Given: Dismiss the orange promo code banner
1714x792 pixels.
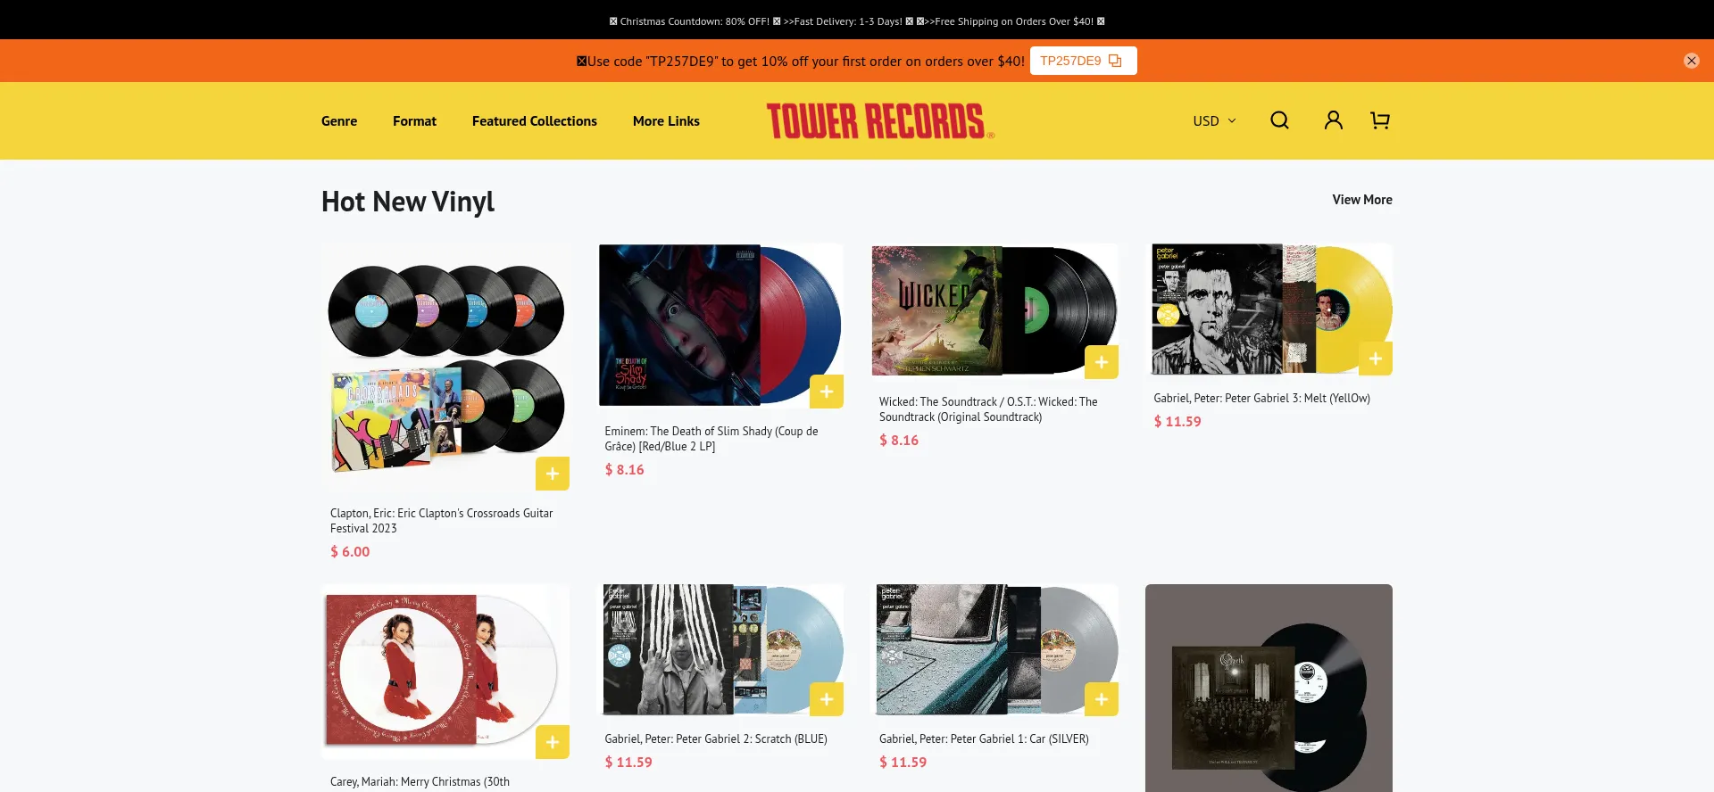Looking at the screenshot, I should click(x=1691, y=61).
